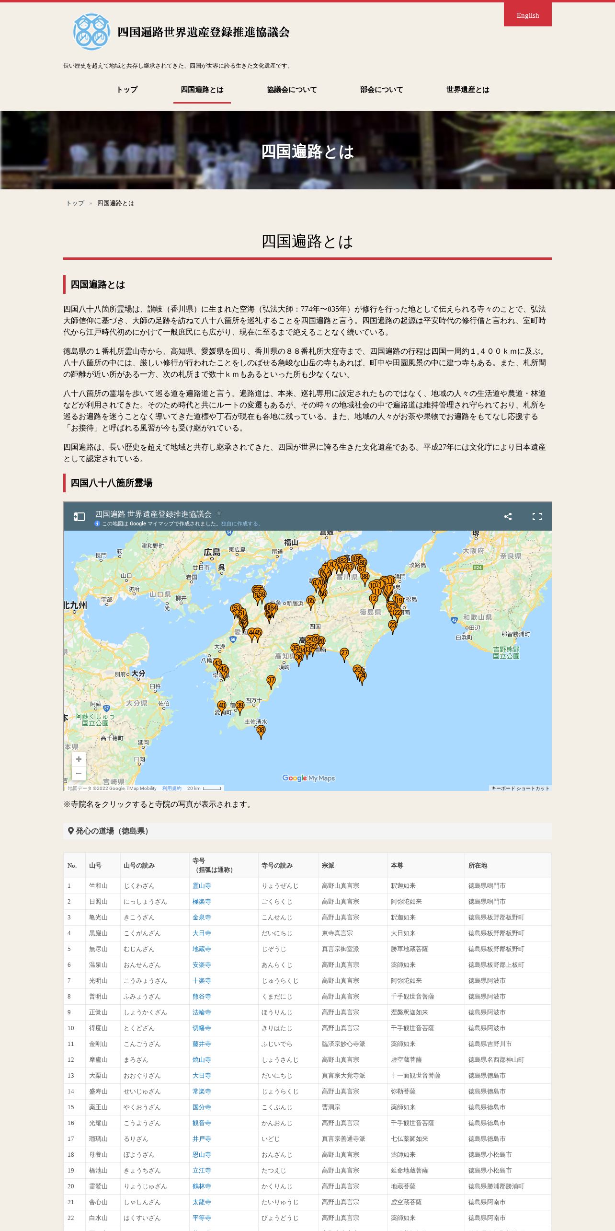Select map pin number 23
615x1231 pixels.
393,627
